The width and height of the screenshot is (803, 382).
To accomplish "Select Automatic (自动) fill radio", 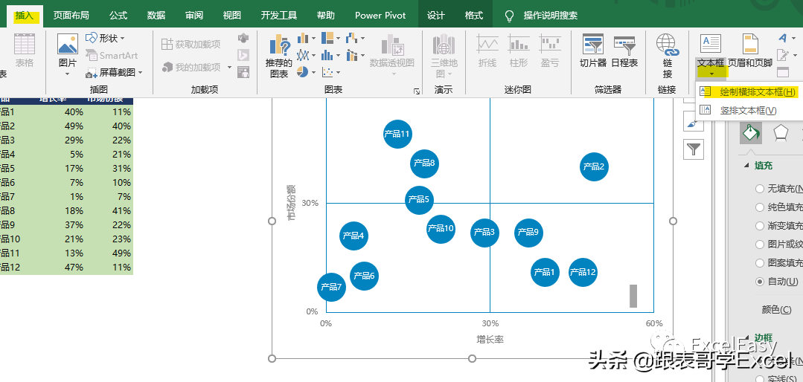I will (760, 281).
